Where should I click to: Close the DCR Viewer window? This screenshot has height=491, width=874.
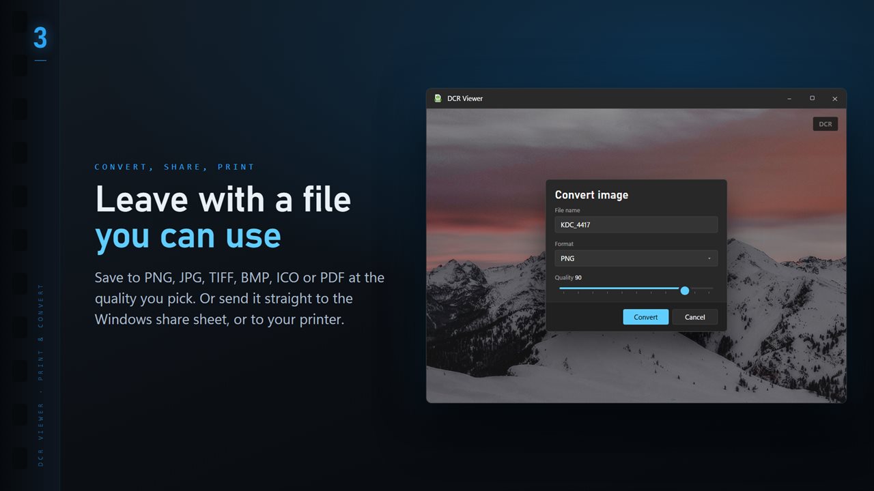(x=834, y=98)
